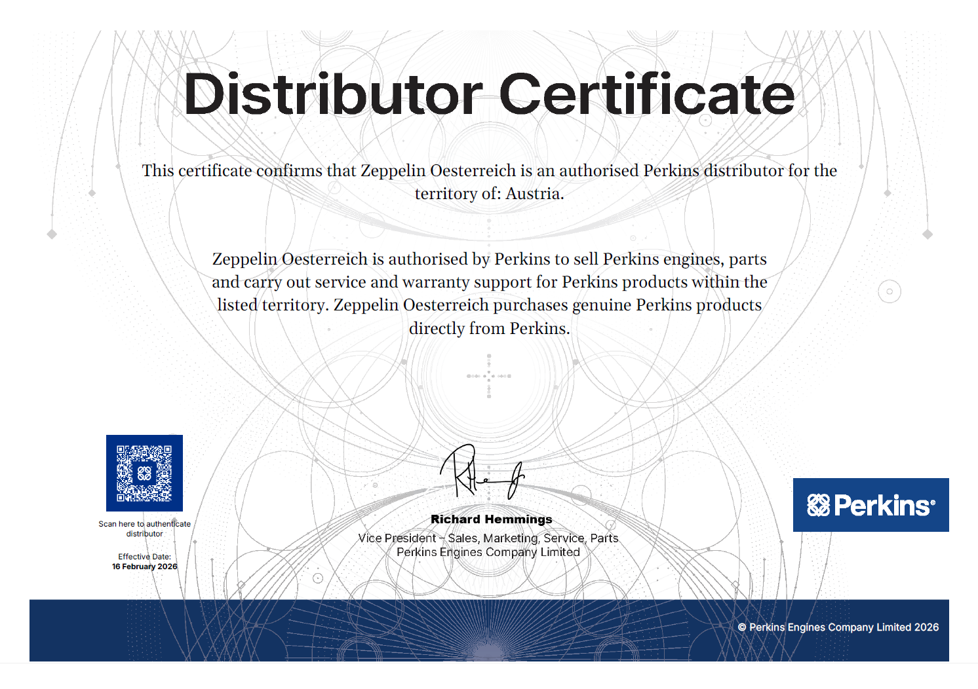Click the line ending "directly from Perkins."
This screenshot has width=978, height=689.
pos(489,329)
